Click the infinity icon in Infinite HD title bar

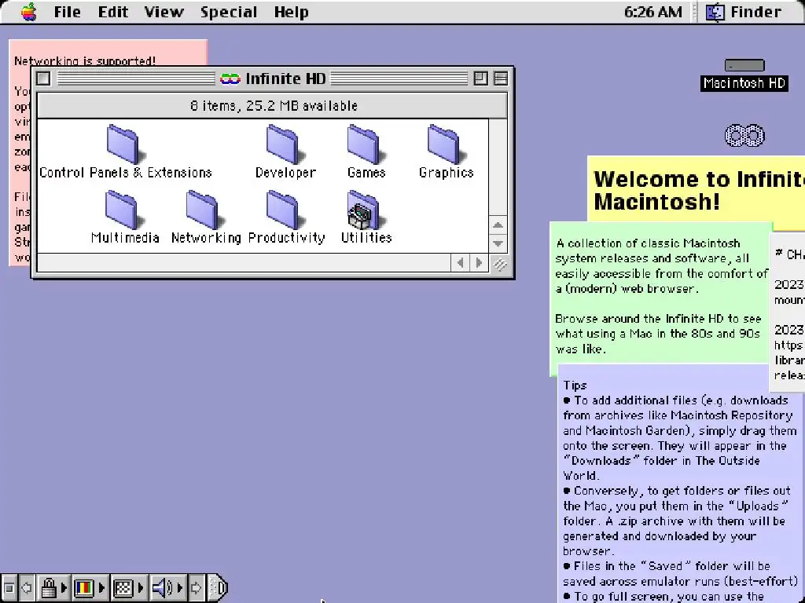coord(230,79)
